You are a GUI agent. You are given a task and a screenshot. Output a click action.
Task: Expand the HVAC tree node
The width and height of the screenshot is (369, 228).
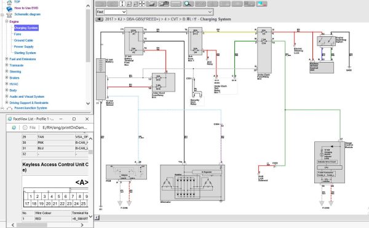pyautogui.click(x=7, y=84)
